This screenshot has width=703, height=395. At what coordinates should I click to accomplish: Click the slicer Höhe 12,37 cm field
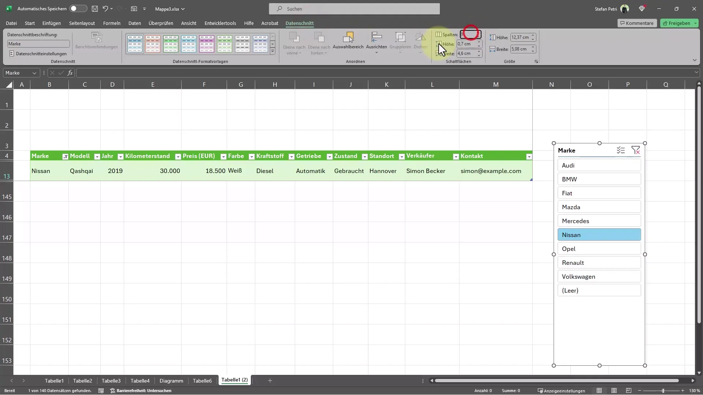coord(520,37)
